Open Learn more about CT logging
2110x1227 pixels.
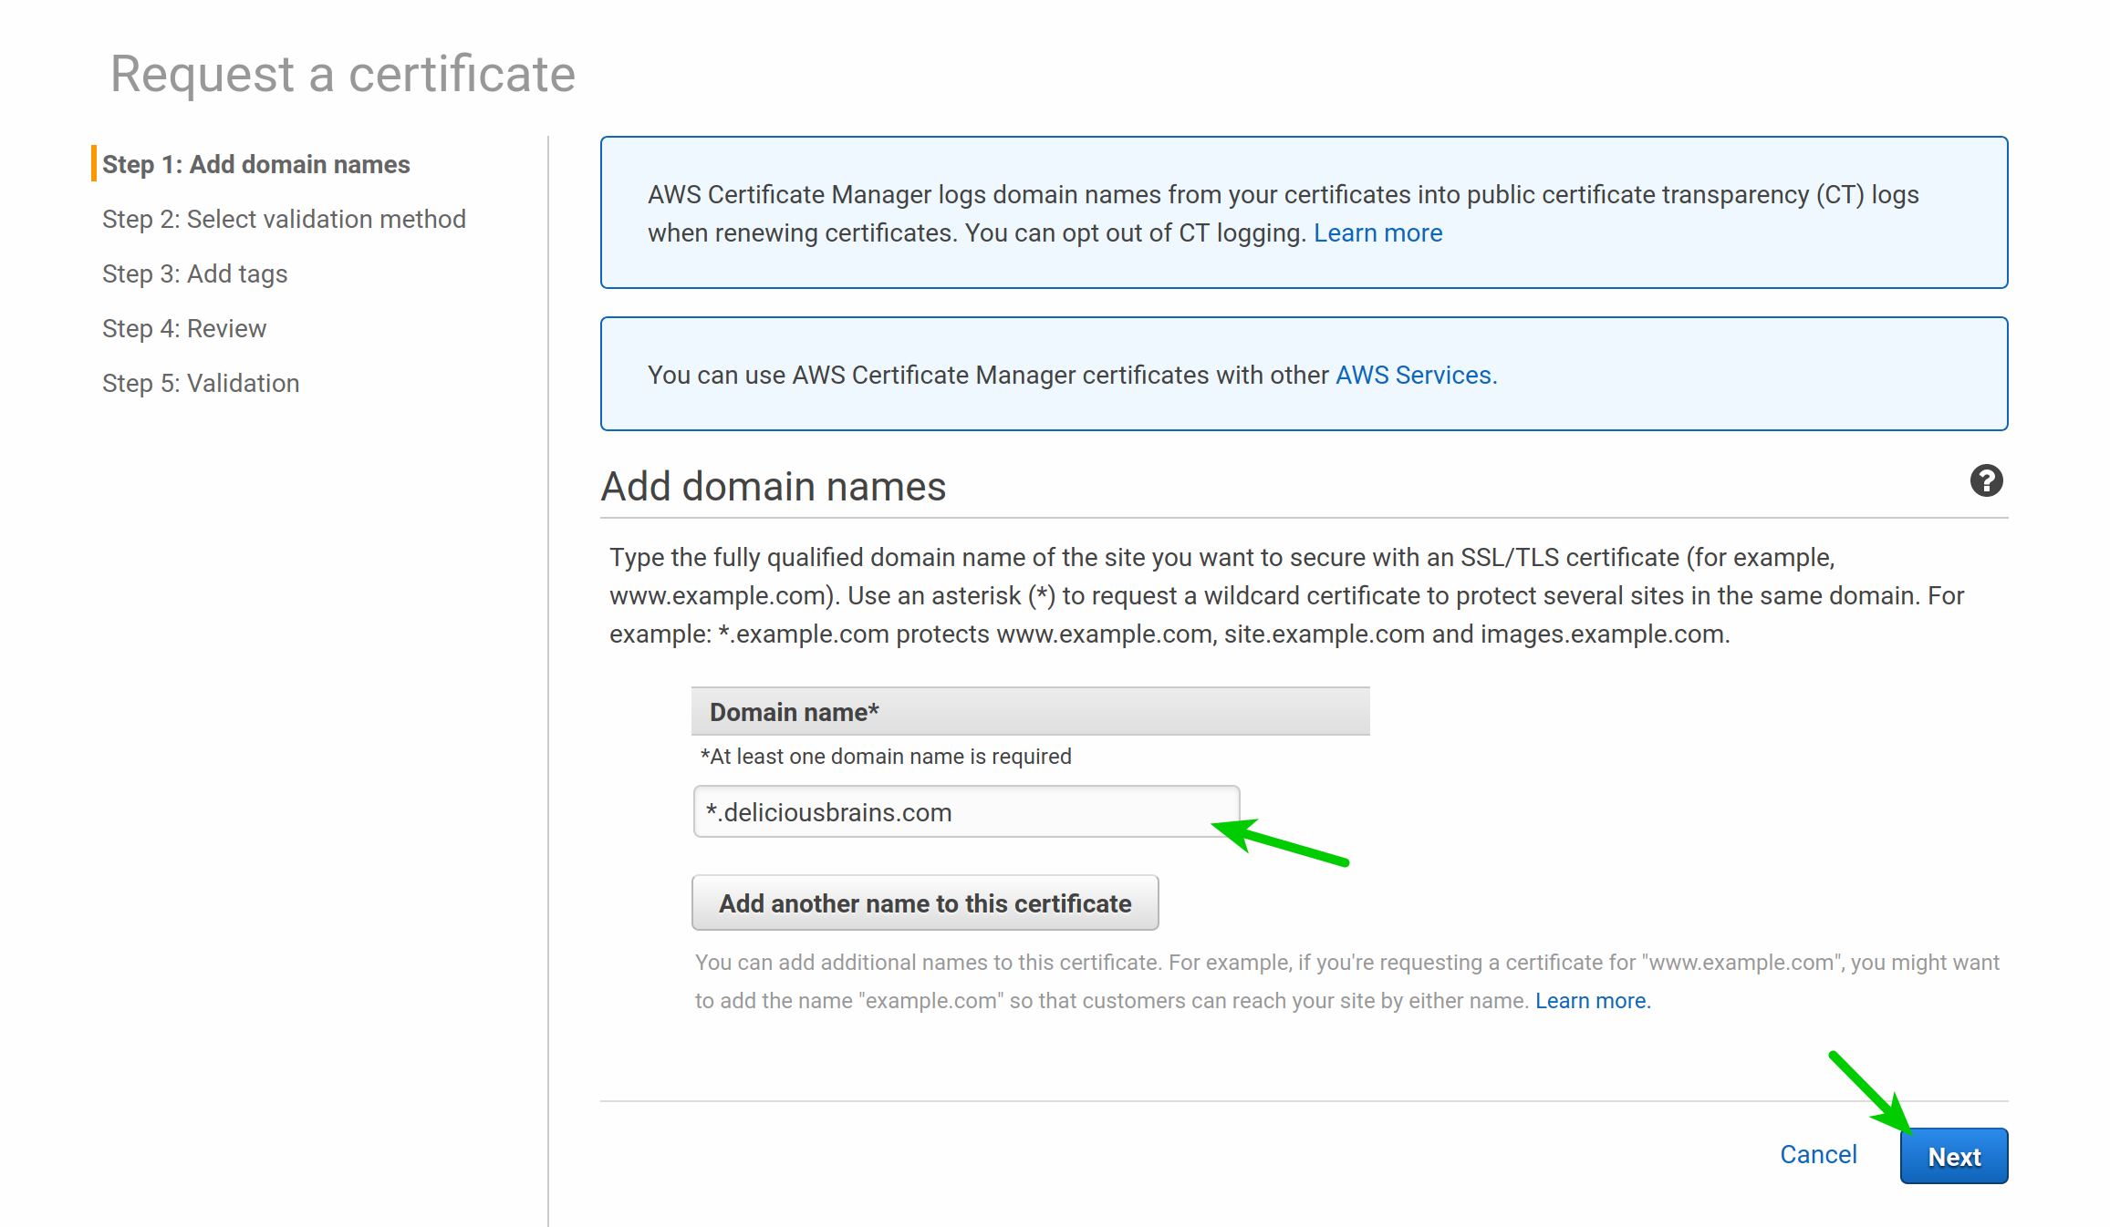[1377, 233]
